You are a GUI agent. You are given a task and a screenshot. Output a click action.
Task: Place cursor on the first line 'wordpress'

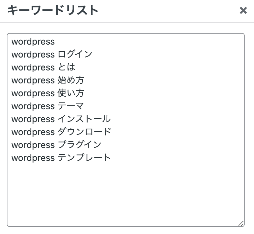point(33,42)
